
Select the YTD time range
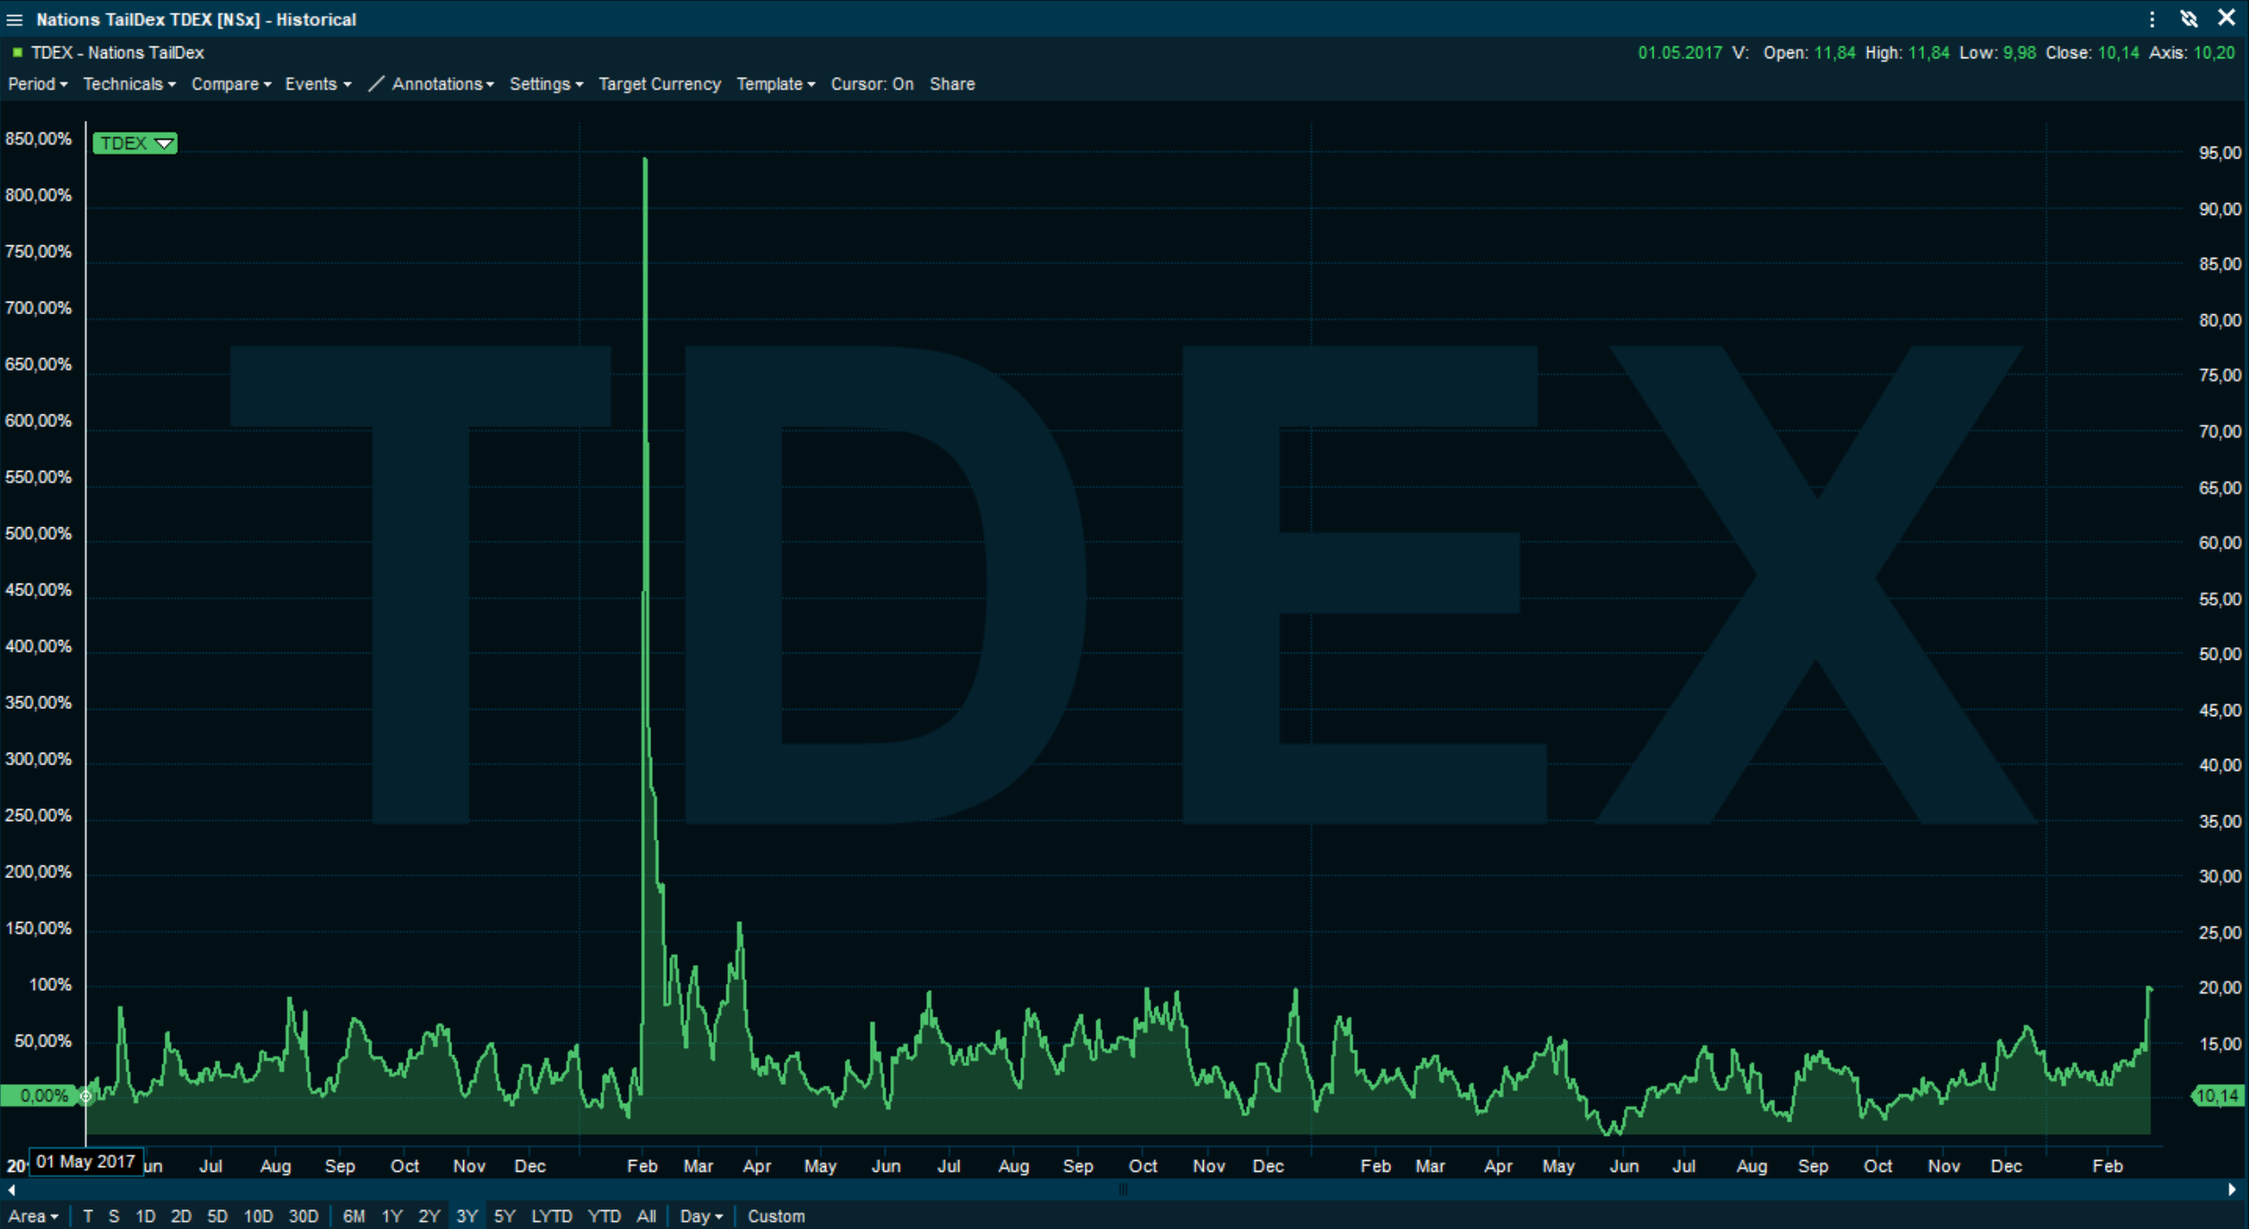604,1216
